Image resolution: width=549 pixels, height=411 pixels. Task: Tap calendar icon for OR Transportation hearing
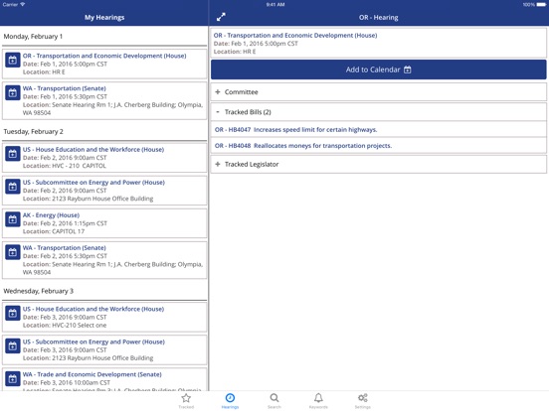(x=13, y=61)
